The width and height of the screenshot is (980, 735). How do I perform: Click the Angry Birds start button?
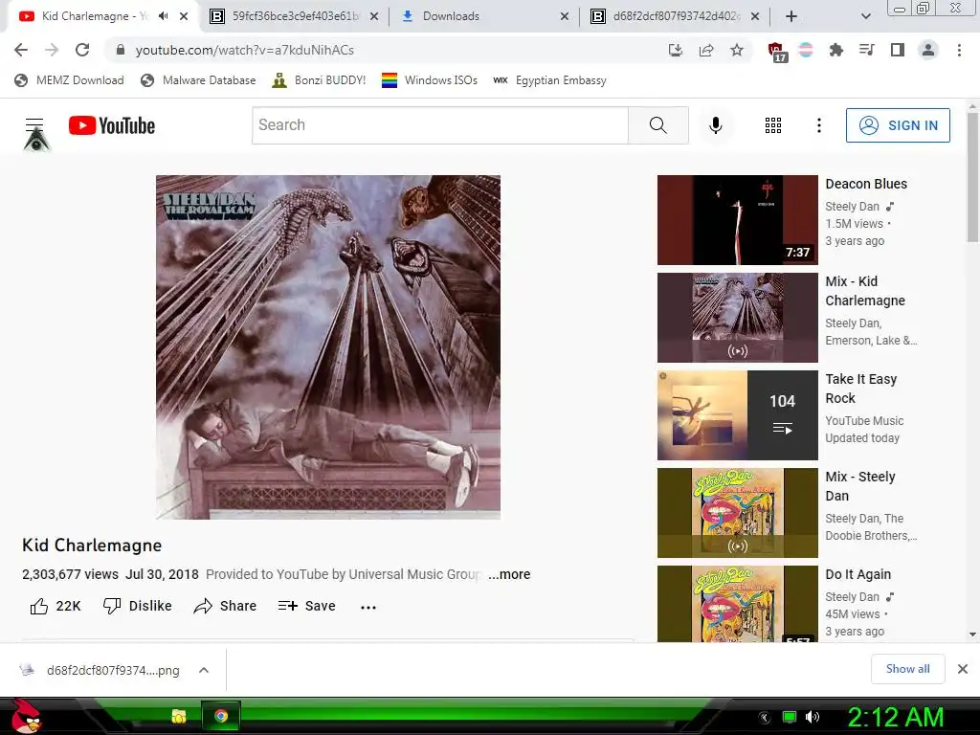[27, 716]
